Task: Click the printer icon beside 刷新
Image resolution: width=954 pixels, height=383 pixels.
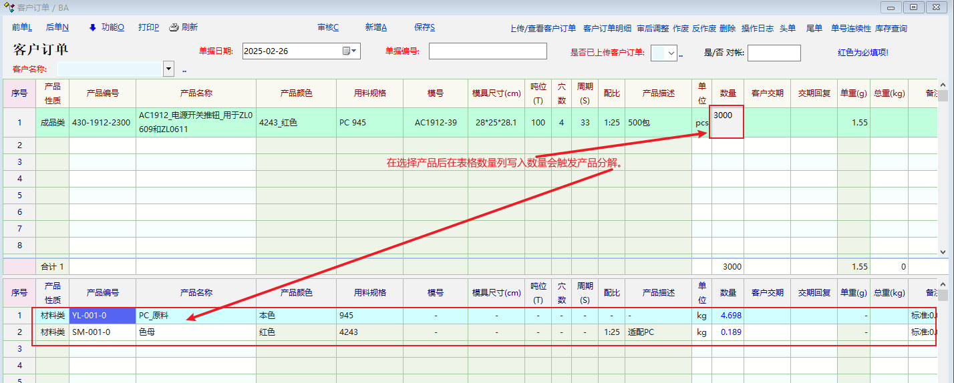Action: tap(174, 27)
